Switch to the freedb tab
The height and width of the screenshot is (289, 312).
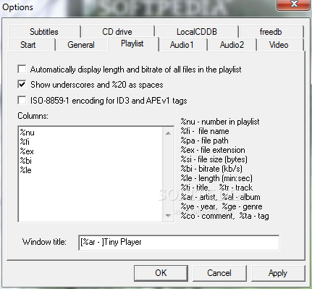(x=271, y=32)
